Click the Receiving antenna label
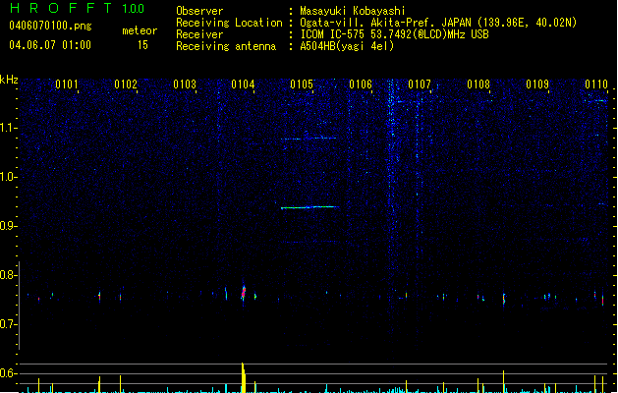The width and height of the screenshot is (618, 393). point(226,46)
